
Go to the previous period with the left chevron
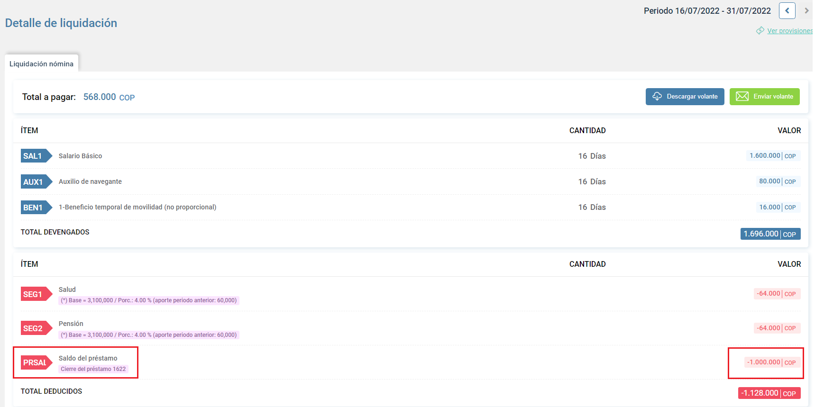787,10
